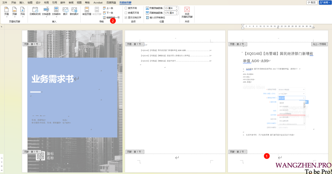Click 链接到前一节 (Link to Previous)
This screenshot has height=174, width=332.
111,17
